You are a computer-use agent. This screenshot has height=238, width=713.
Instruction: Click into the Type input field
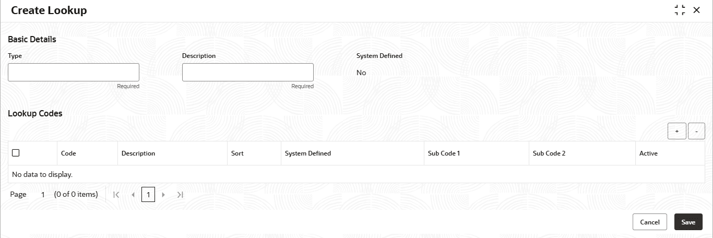point(74,72)
